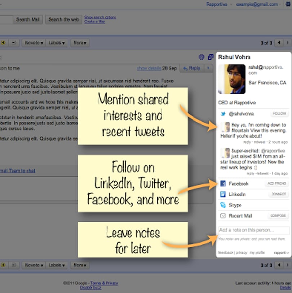Click avatar next to Mountain View tweet
This screenshot has width=292, height=293.
coord(225,127)
